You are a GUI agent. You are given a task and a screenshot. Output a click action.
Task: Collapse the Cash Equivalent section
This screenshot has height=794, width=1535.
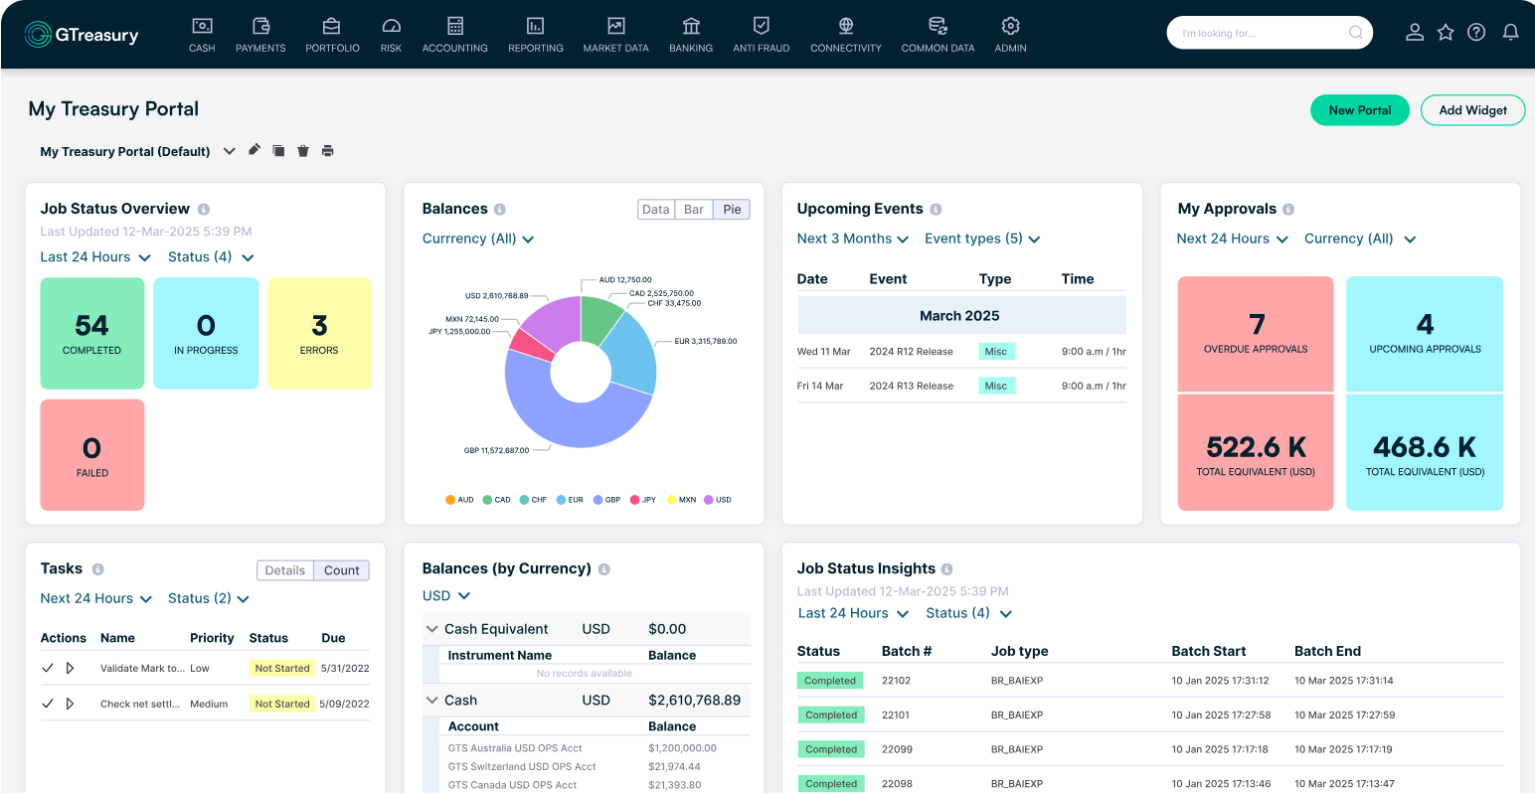pos(432,629)
